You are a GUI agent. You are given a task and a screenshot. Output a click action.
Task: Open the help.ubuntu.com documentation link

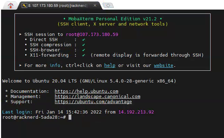coord(86,91)
